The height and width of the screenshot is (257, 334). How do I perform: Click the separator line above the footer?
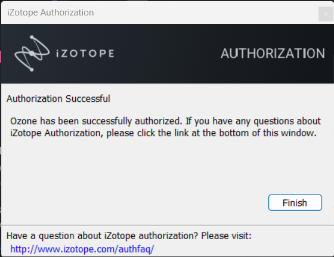(x=168, y=225)
